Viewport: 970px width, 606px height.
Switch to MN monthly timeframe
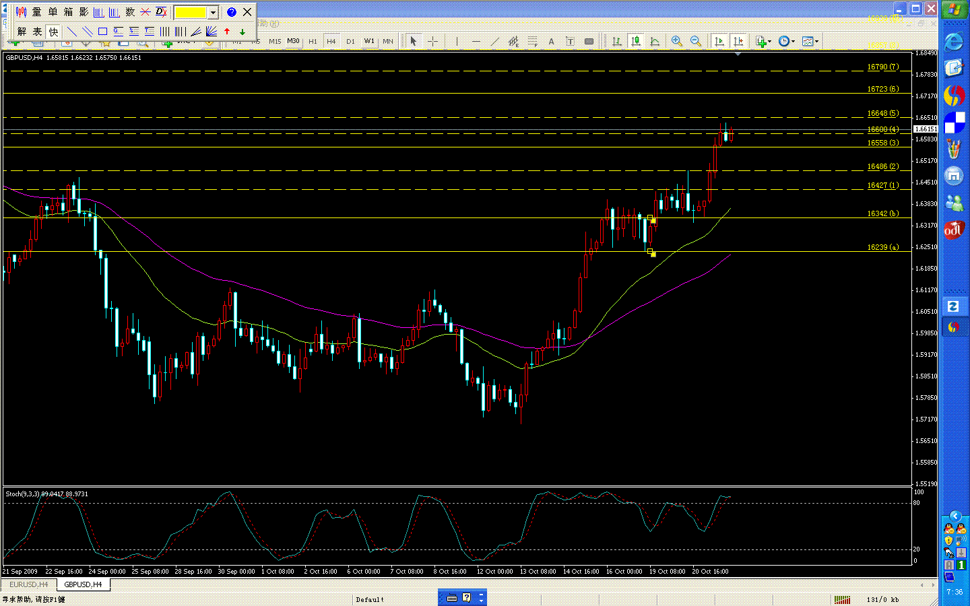pos(388,41)
